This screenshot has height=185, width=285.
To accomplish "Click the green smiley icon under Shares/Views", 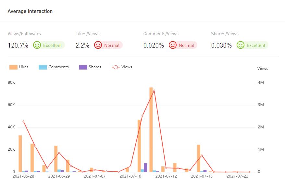I will click(x=241, y=45).
